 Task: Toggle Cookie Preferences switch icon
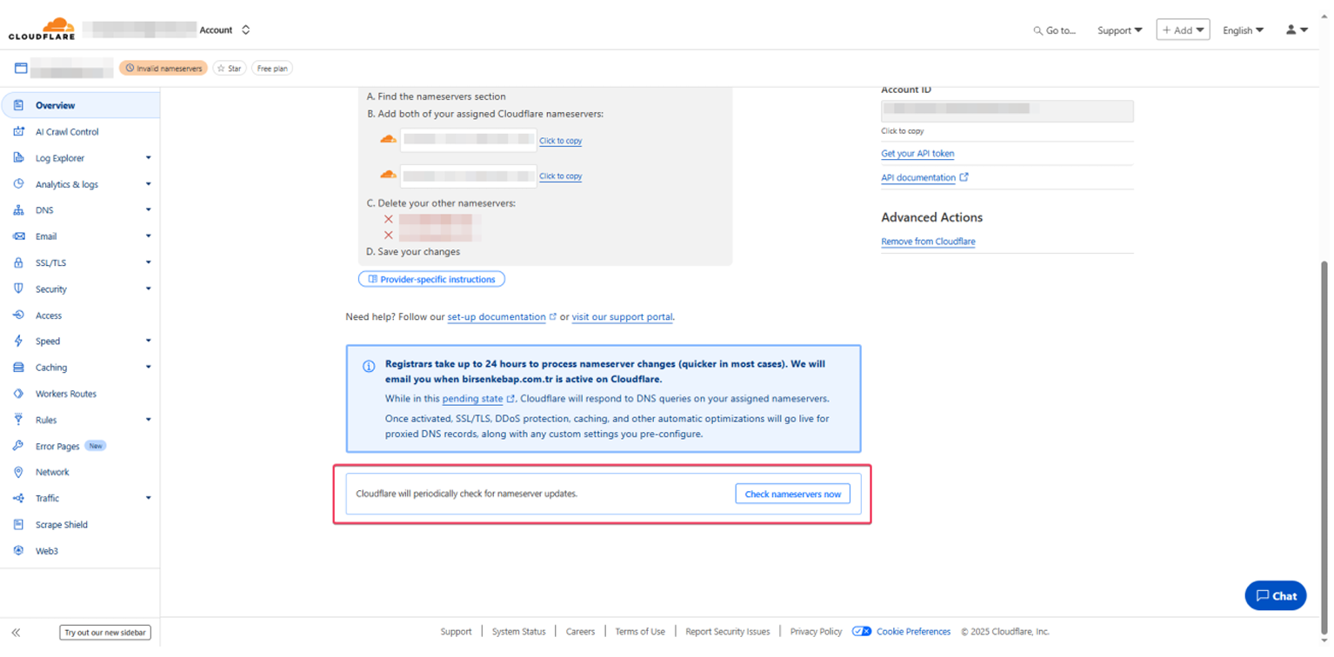click(862, 632)
